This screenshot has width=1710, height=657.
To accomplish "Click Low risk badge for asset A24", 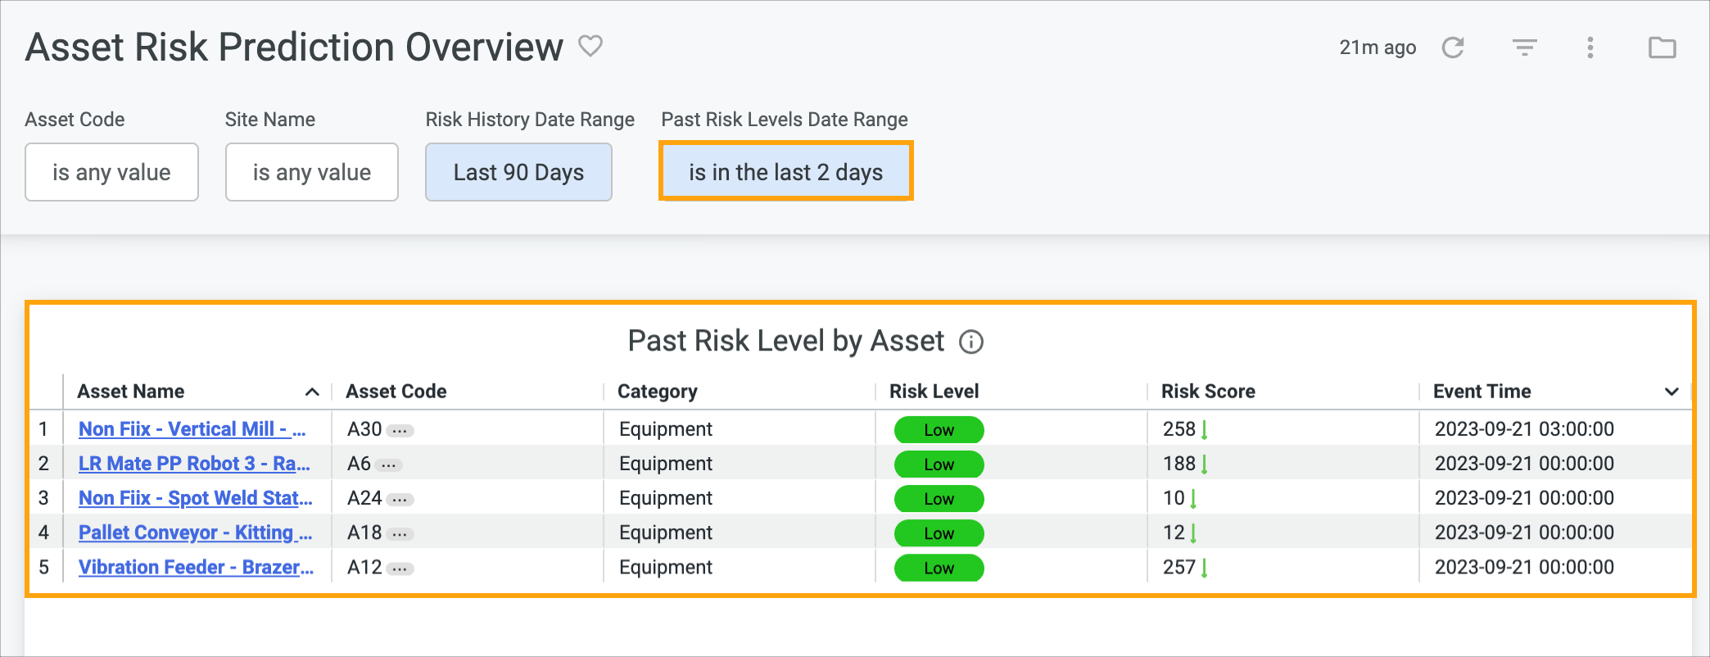I will point(939,499).
